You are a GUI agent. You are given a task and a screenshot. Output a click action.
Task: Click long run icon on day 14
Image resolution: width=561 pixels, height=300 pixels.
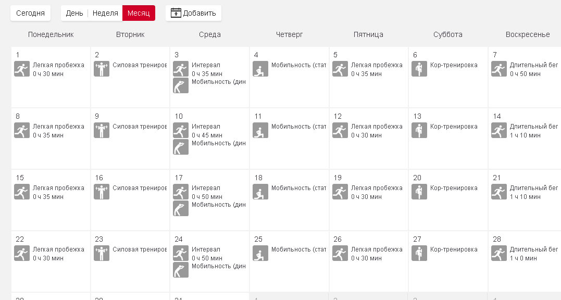[499, 131]
